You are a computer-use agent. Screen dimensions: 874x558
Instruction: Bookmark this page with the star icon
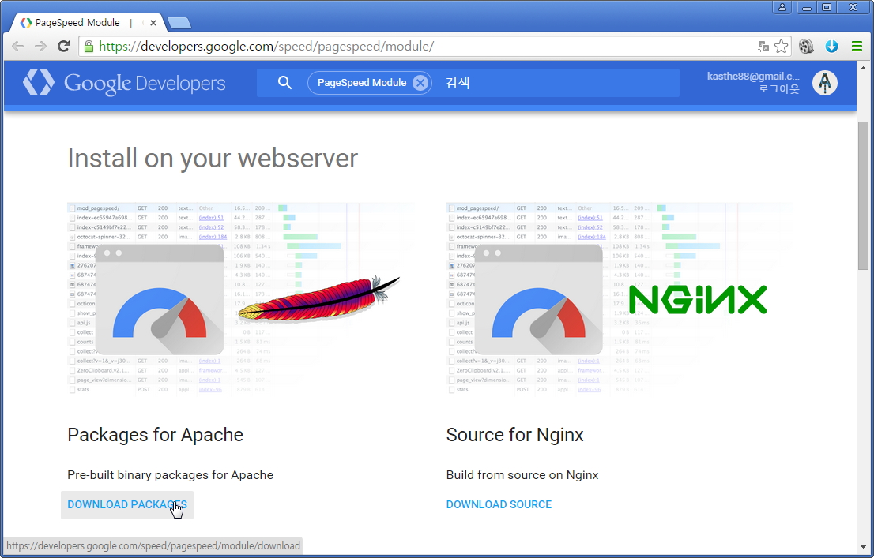point(781,47)
